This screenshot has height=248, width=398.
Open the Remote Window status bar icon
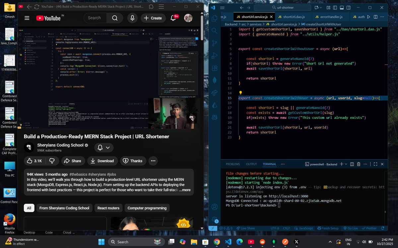click(213, 228)
